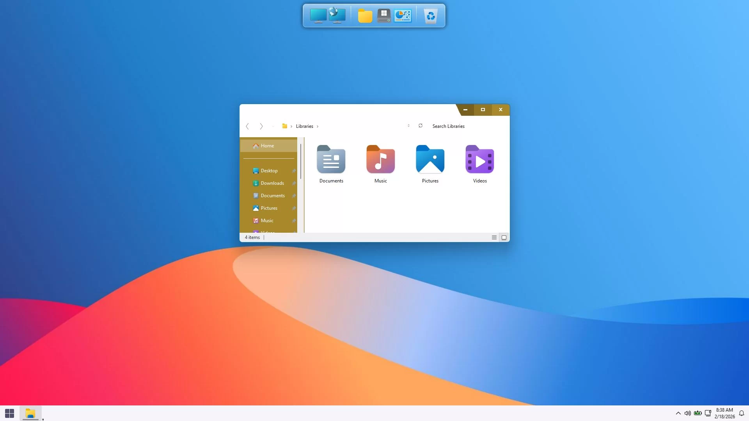
Task: Expand the recent locations dropdown arrow
Action: 273,126
